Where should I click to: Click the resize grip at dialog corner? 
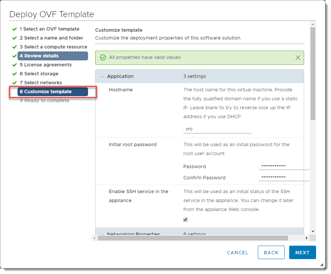pos(322,265)
